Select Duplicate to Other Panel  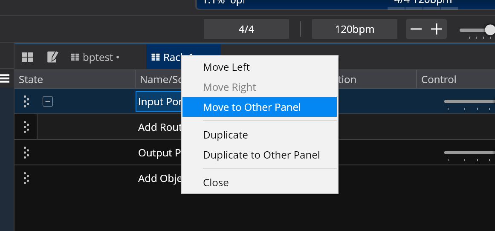(x=261, y=155)
